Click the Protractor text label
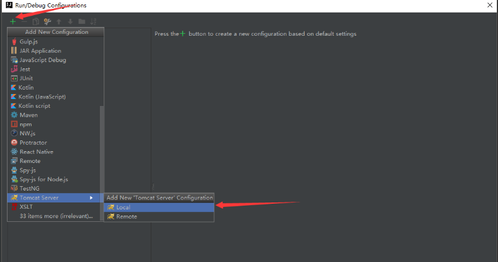The image size is (498, 262). [33, 142]
